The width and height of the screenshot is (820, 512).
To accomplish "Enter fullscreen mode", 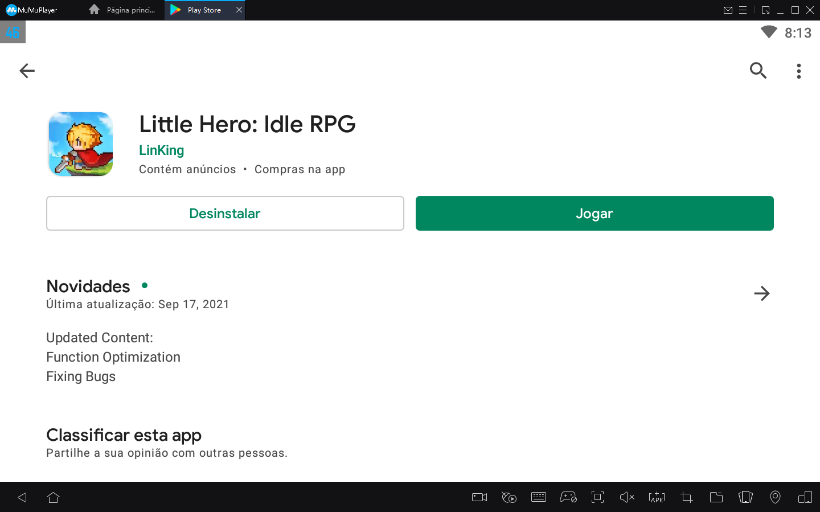I will (597, 497).
